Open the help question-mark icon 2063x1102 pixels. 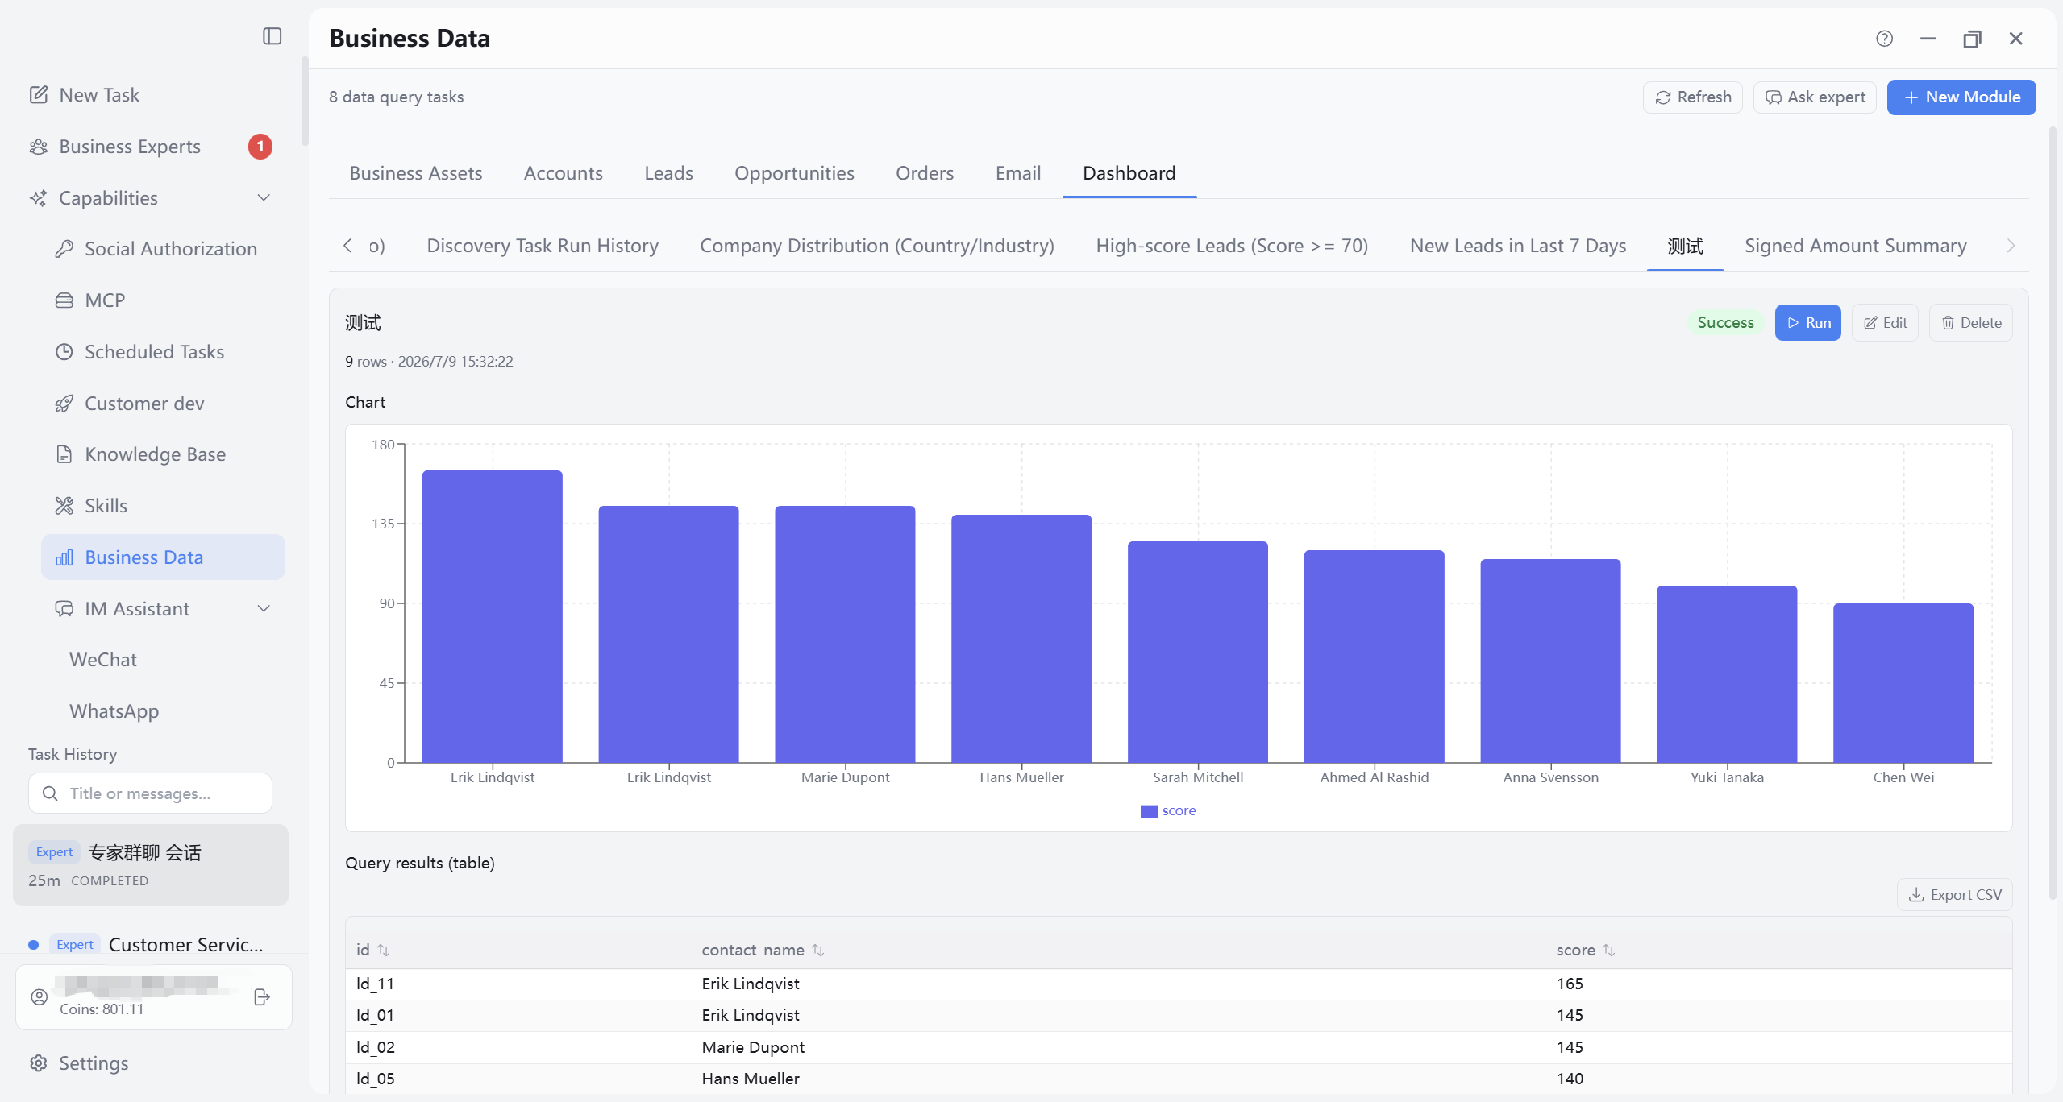(x=1884, y=39)
